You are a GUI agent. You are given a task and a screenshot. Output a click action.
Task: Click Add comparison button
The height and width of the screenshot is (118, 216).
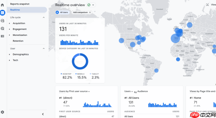[82, 12]
